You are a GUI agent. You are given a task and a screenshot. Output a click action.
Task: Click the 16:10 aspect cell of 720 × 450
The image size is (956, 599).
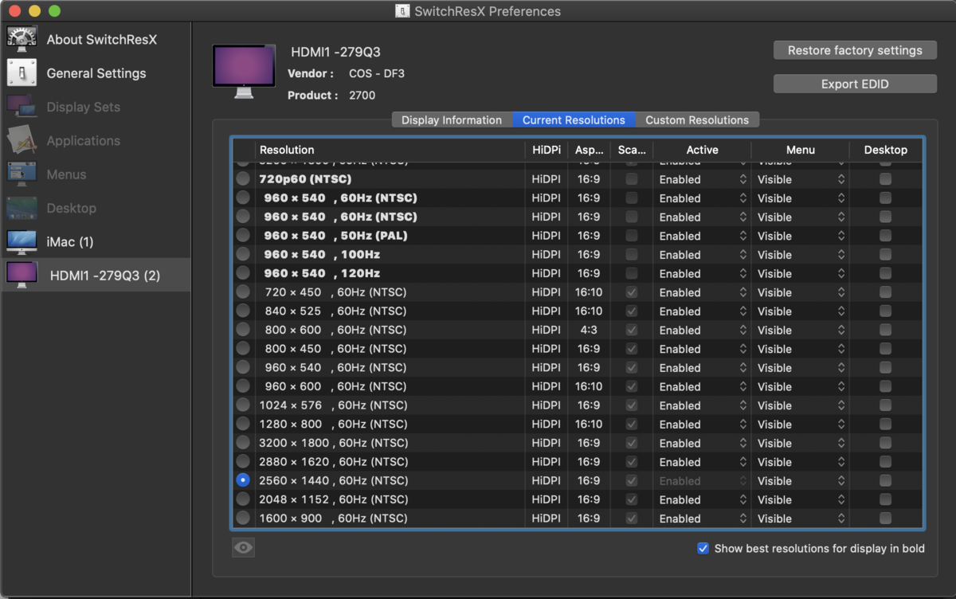coord(589,292)
